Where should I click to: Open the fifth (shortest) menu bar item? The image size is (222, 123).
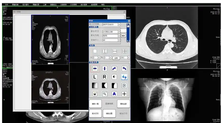coord(45,5)
